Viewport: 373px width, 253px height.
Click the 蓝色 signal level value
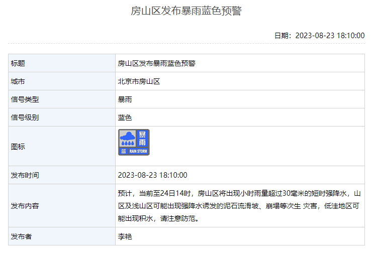[125, 117]
